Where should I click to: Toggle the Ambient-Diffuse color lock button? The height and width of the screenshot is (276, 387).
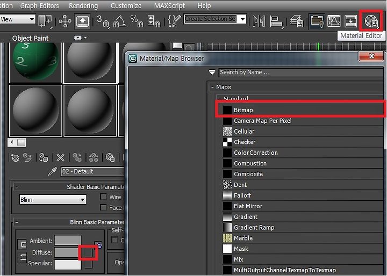tap(23, 244)
